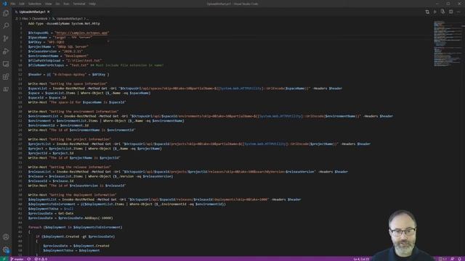Click the notifications bell in status bar
The width and height of the screenshot is (465, 261).
pyautogui.click(x=460, y=259)
